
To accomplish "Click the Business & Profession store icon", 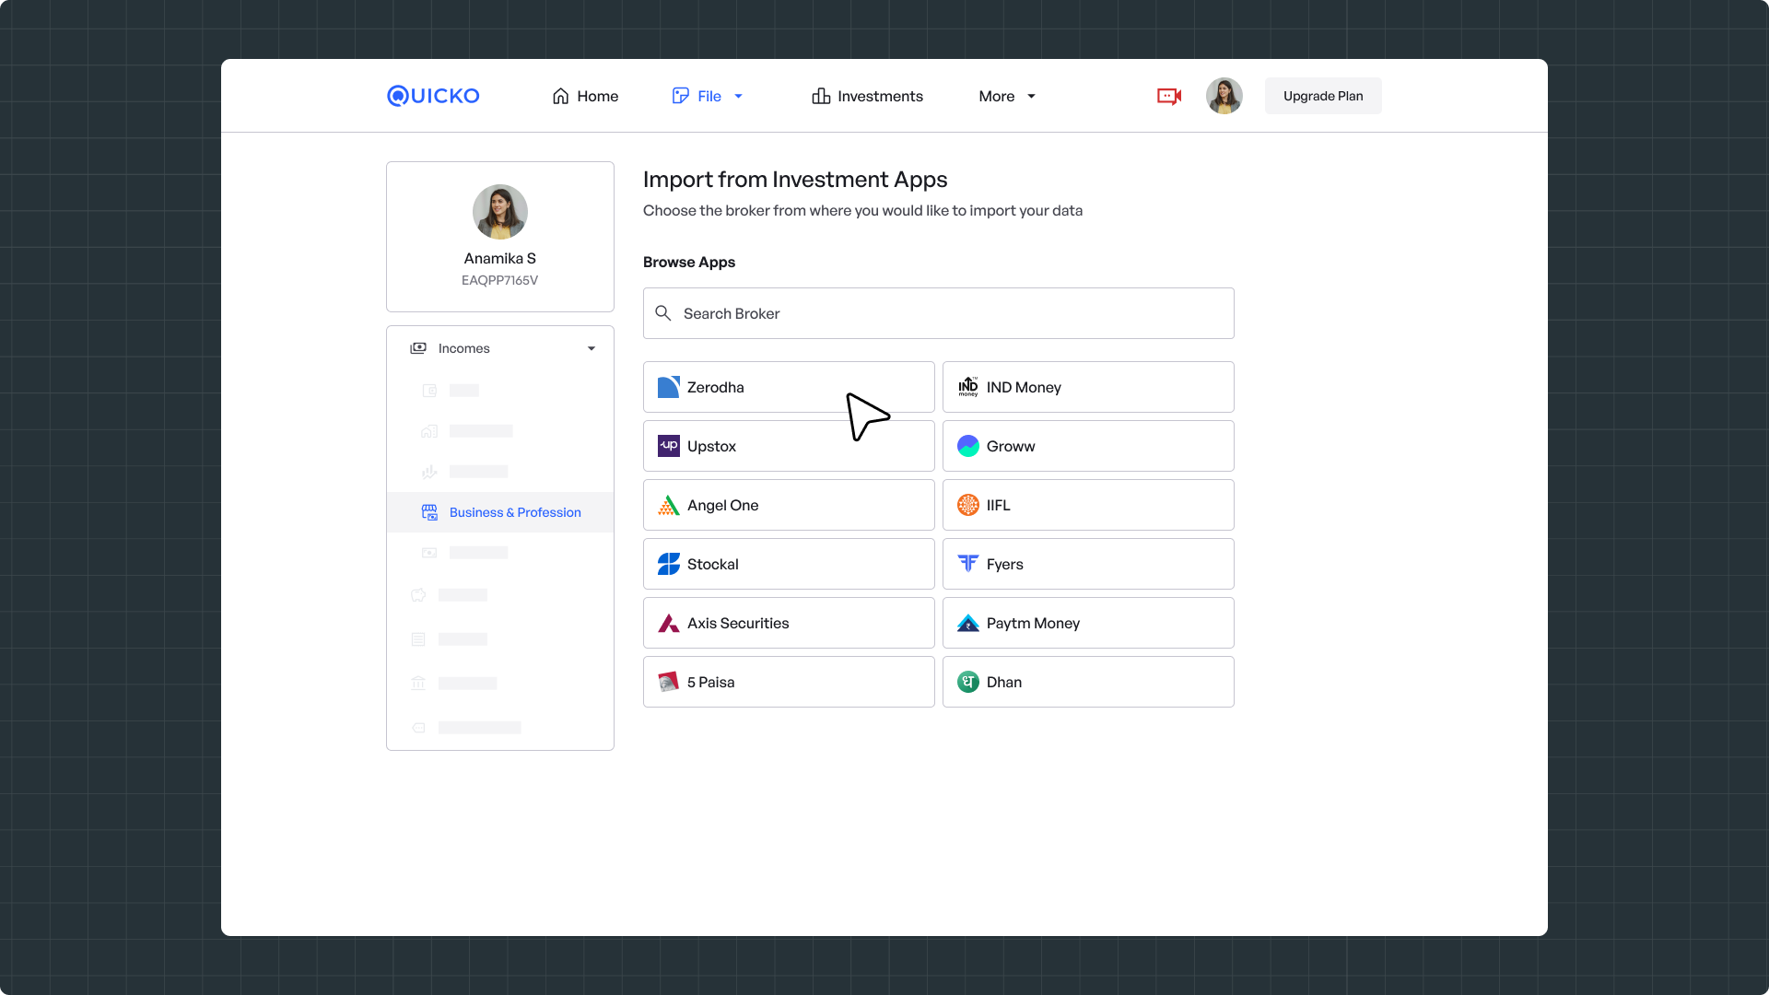I will (x=429, y=512).
